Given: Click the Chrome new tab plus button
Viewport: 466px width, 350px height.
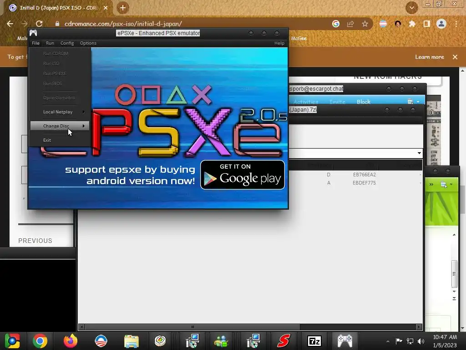Looking at the screenshot, I should click(122, 8).
